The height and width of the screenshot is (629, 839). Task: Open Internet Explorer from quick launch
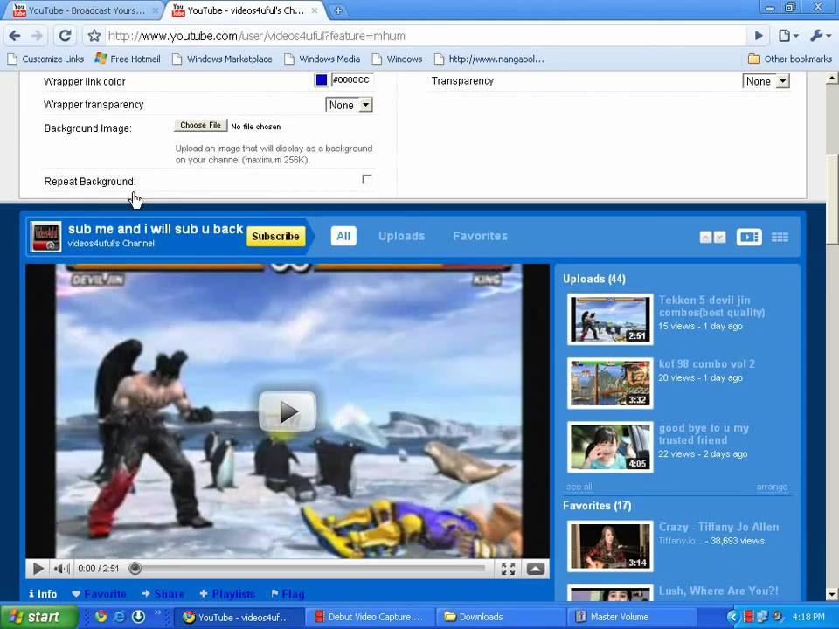point(119,616)
